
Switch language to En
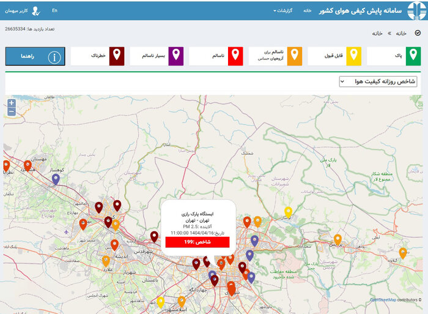click(54, 10)
